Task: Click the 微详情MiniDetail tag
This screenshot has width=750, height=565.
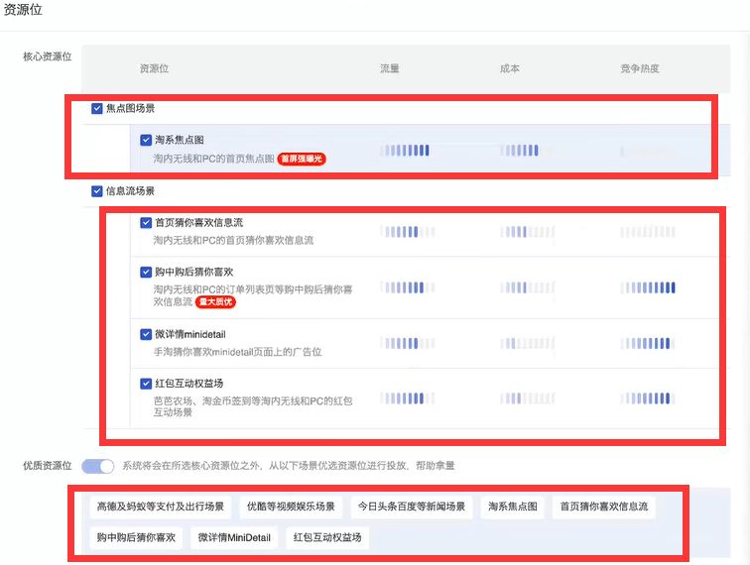Action: 234,538
